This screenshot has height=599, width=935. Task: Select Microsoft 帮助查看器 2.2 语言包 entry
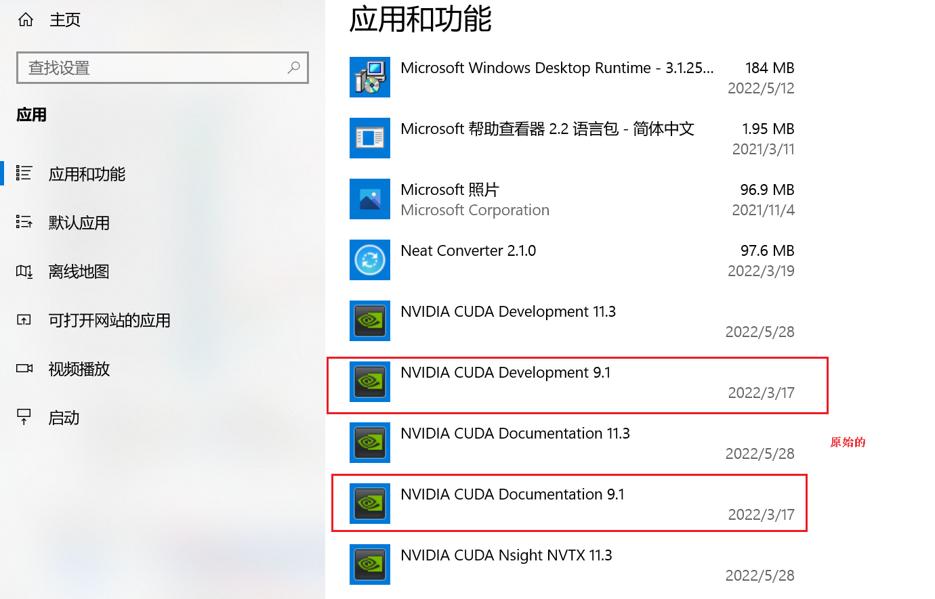tap(573, 138)
